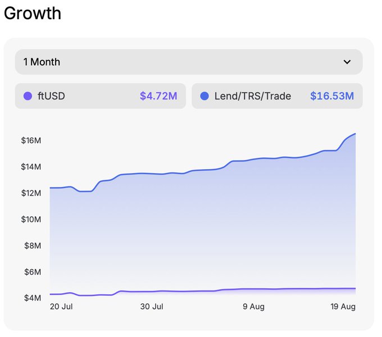Click the $16.53M Lend/TRS/Trade value
The width and height of the screenshot is (382, 337).
point(332,96)
